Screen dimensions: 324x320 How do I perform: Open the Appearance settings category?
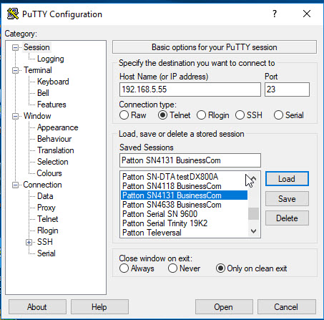pos(58,127)
